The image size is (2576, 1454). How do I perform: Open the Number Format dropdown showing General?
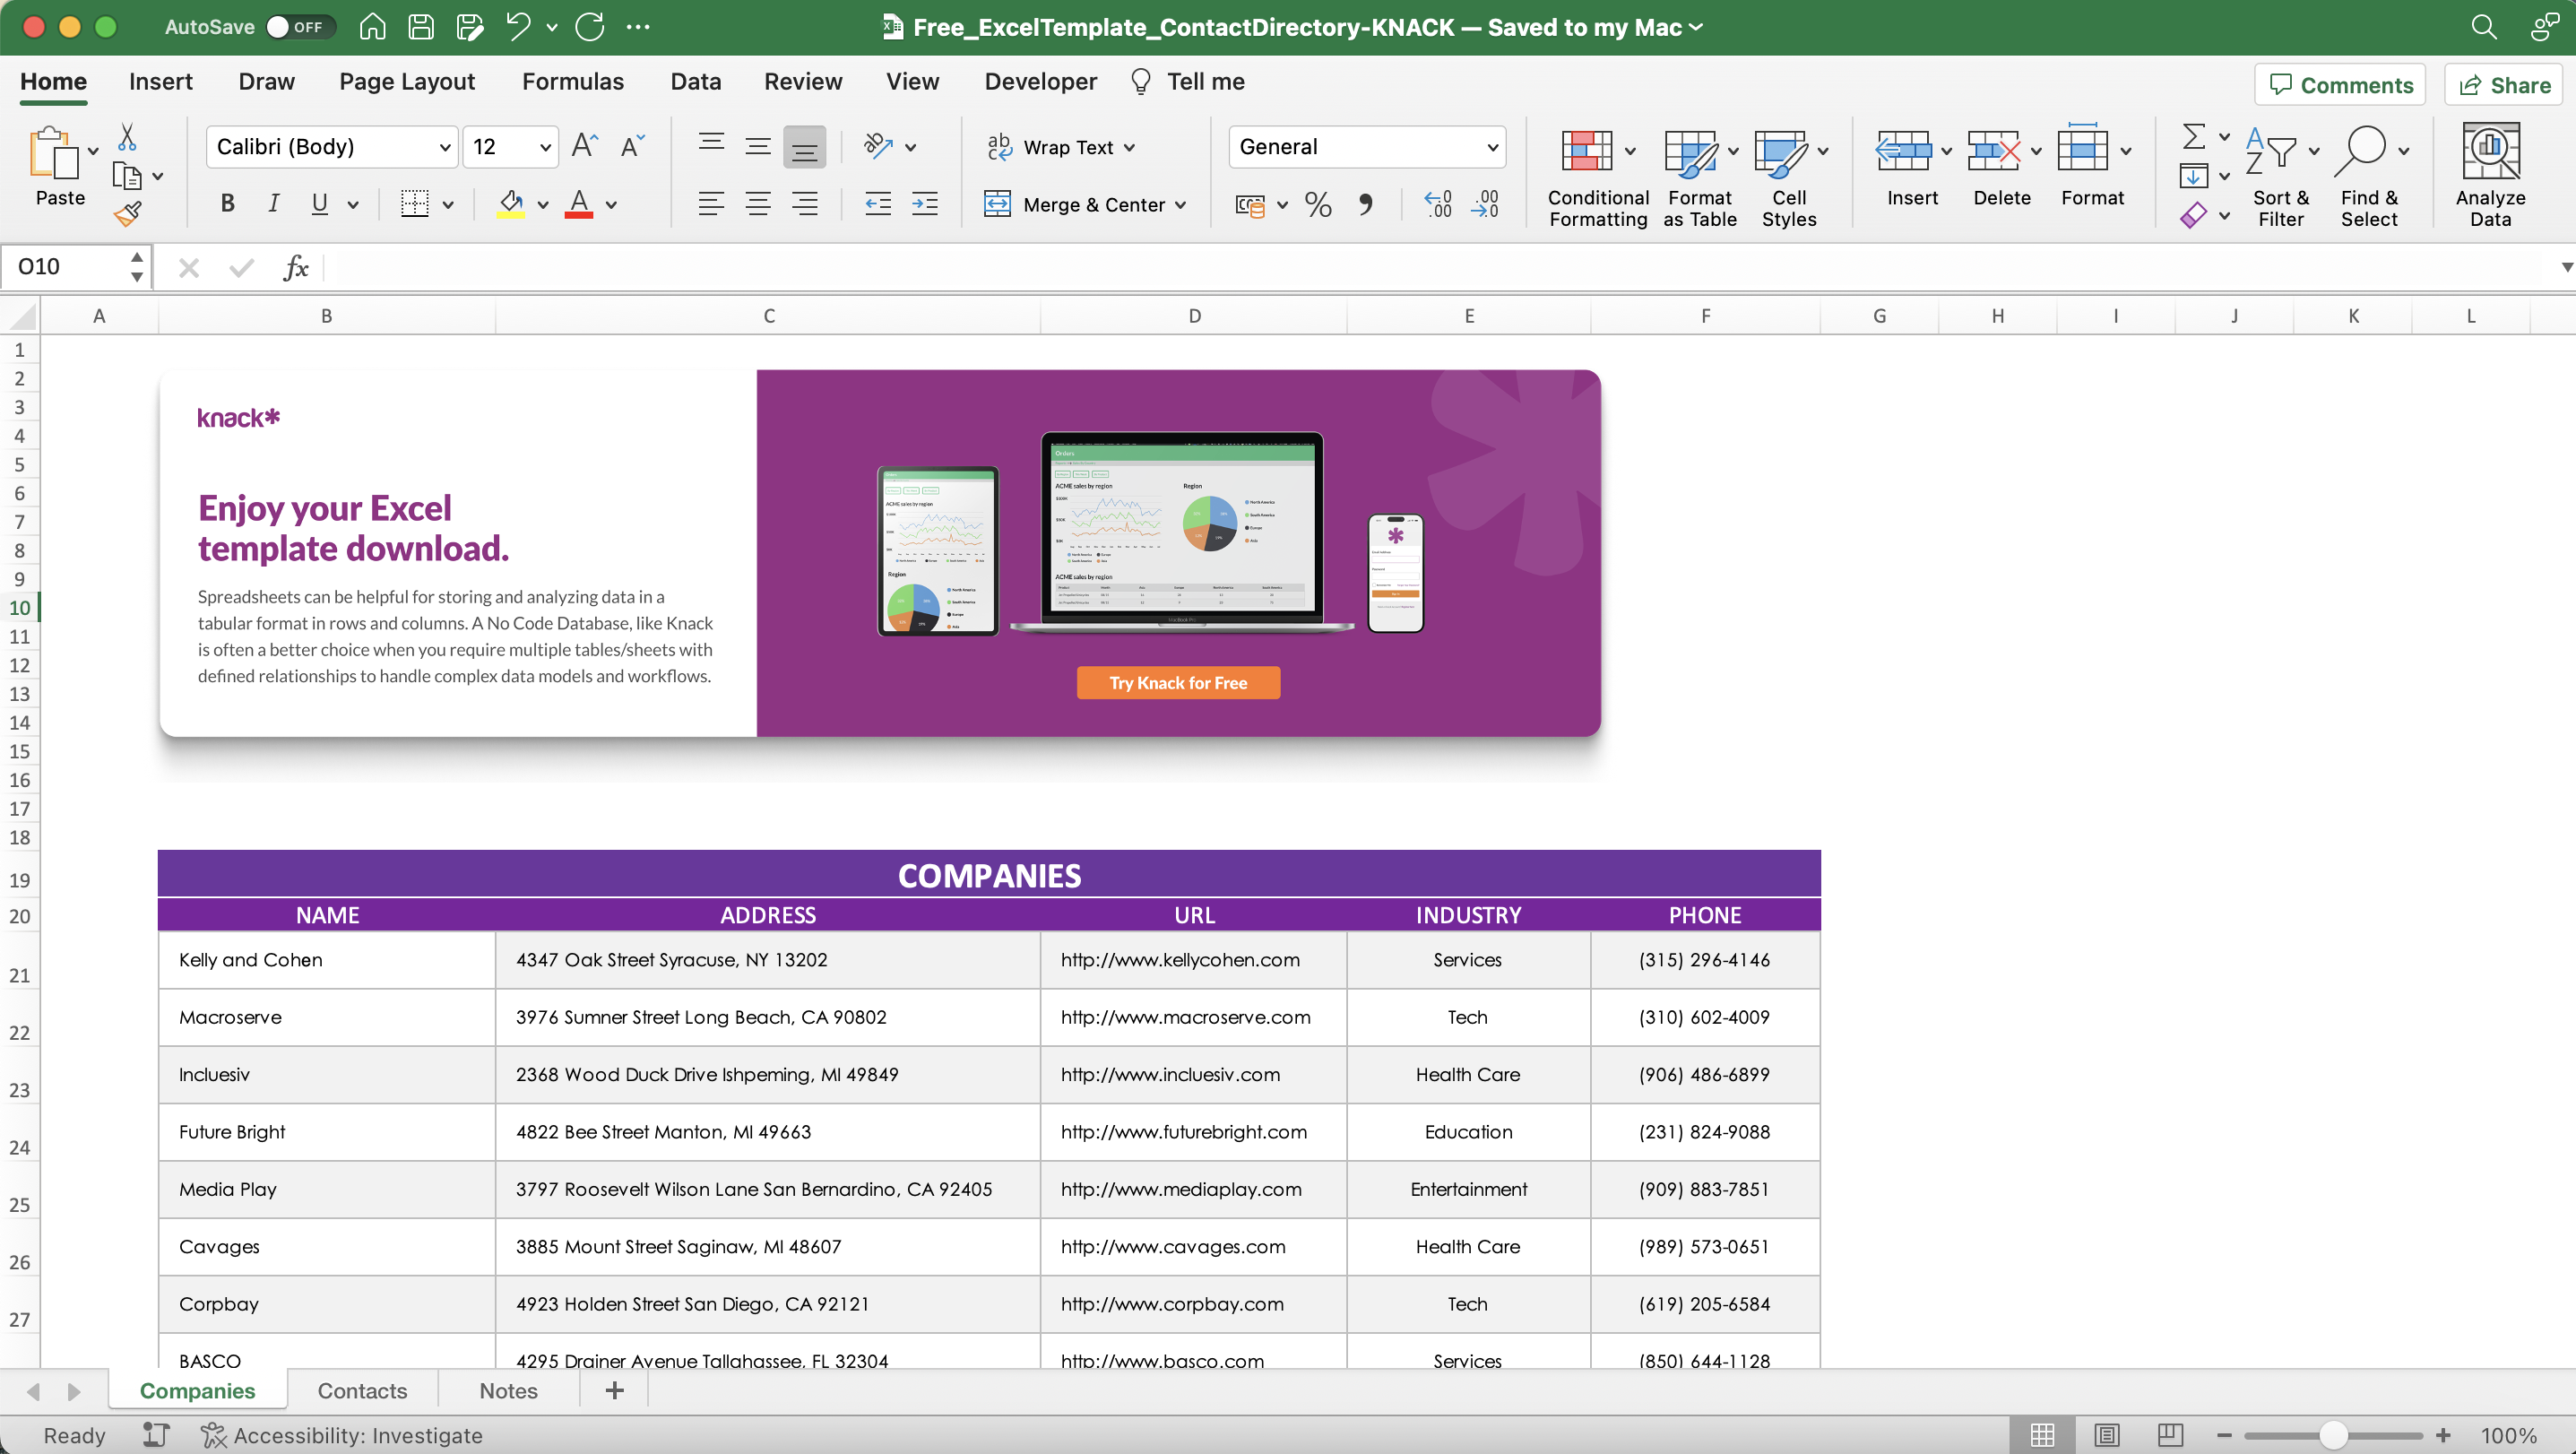[1367, 146]
